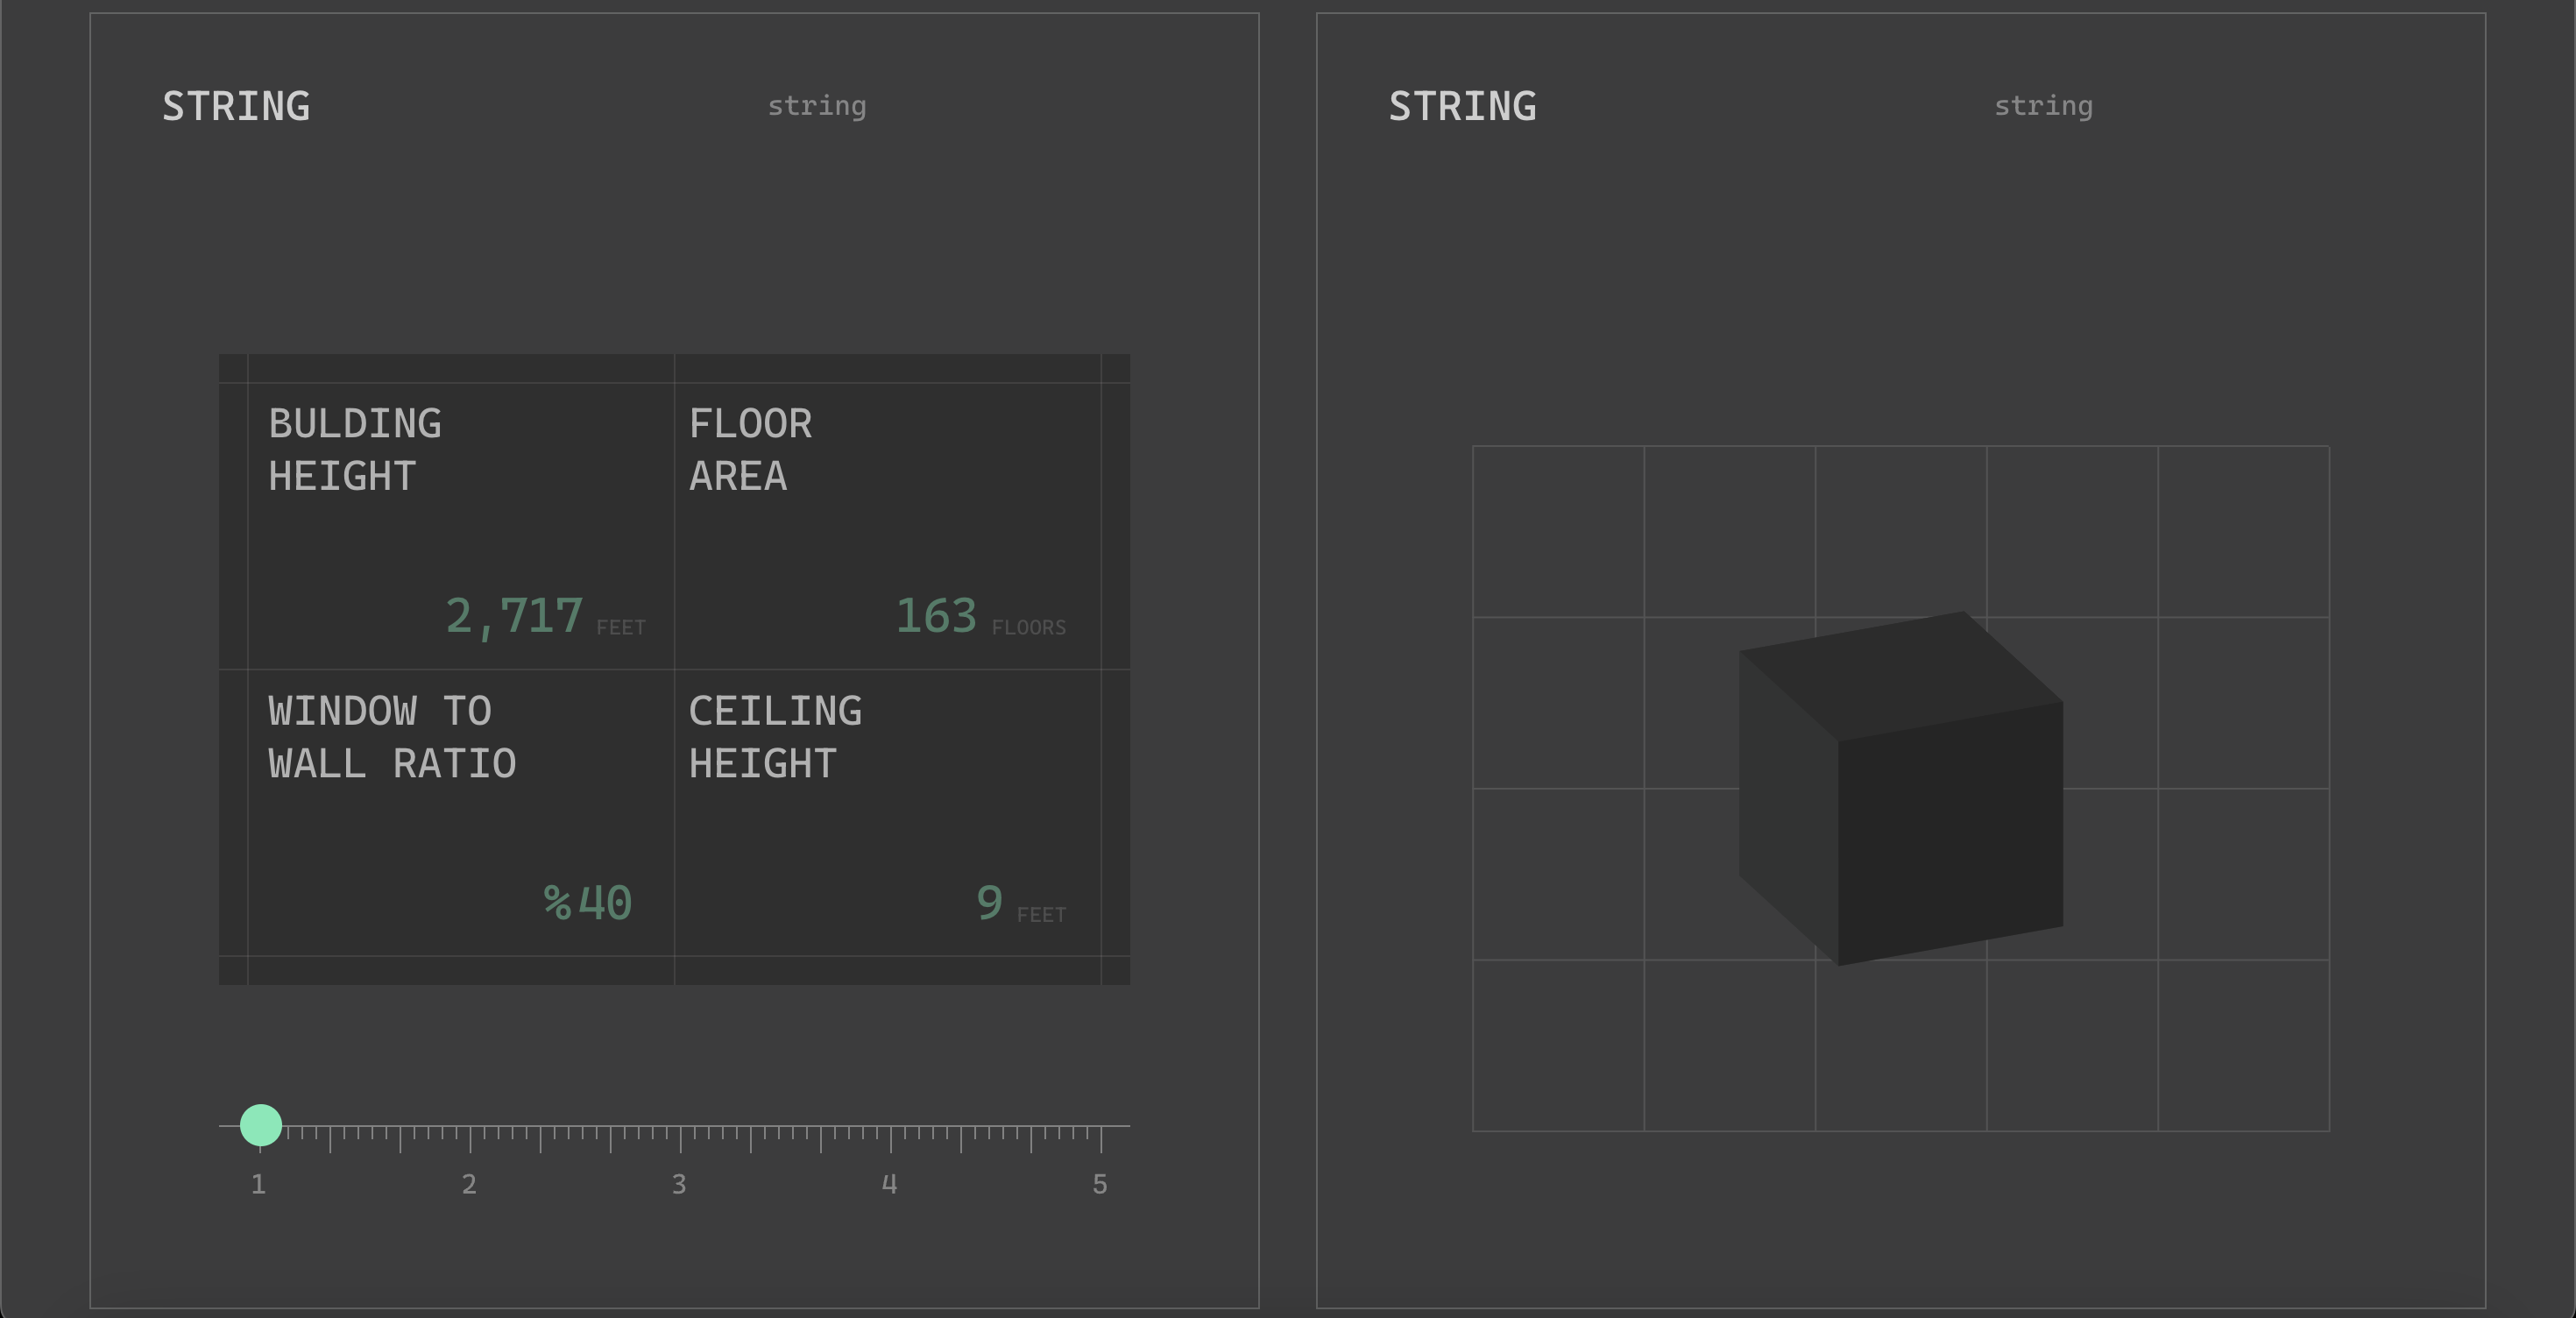
Task: Click the 163 floors value
Action: (x=936, y=616)
